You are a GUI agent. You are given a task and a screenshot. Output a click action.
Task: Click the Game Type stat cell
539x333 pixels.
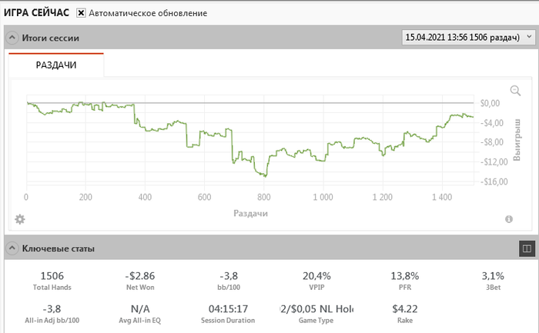point(318,313)
